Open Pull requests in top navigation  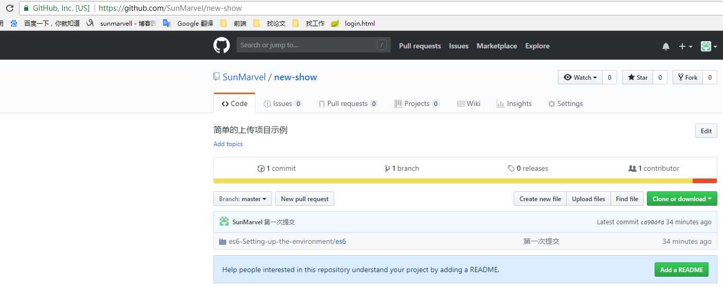pos(420,46)
